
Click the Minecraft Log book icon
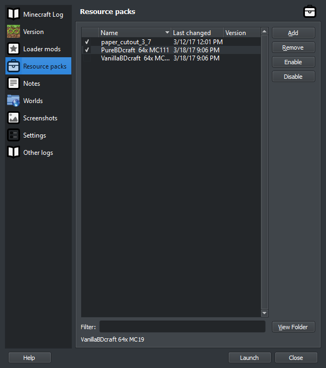14,14
